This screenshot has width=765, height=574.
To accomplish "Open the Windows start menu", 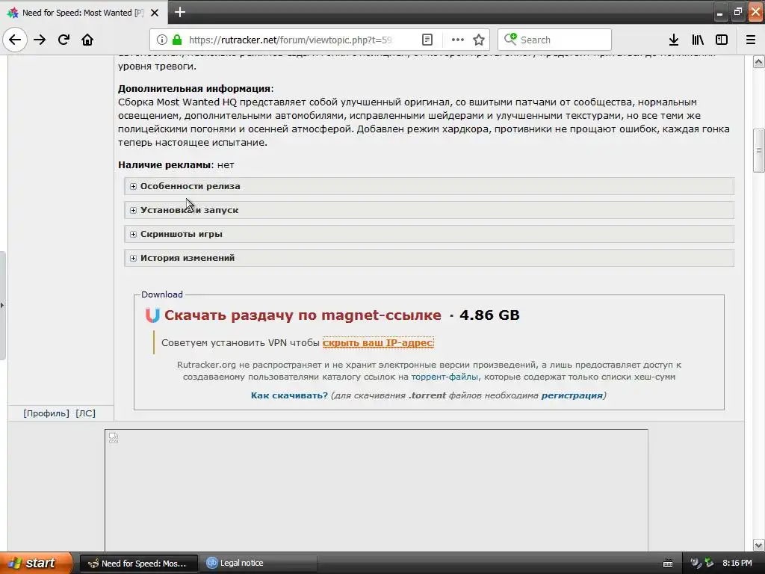I will point(36,563).
